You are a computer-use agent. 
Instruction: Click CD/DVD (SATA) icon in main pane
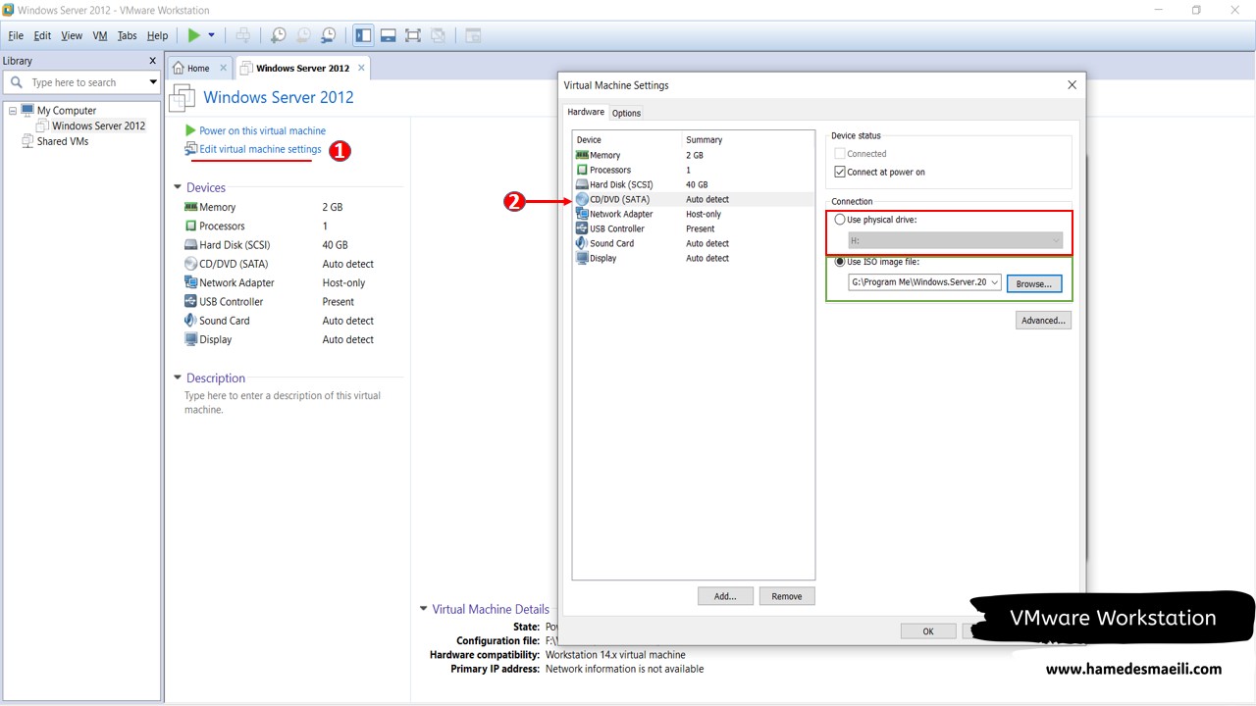point(191,264)
